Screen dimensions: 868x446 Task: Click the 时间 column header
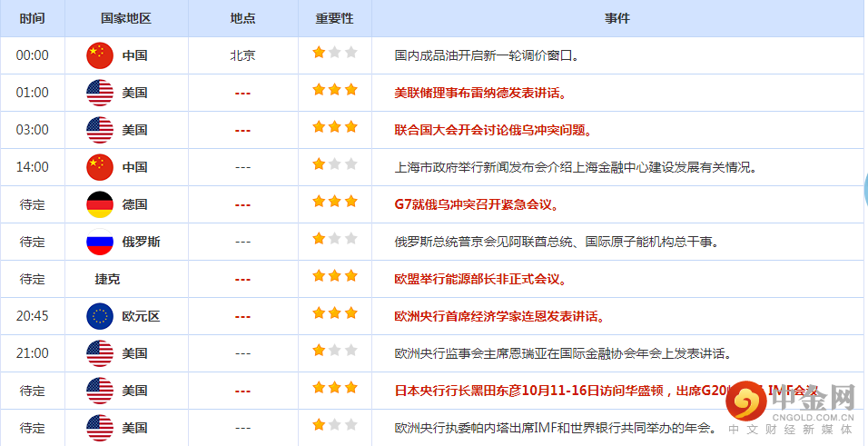[32, 18]
